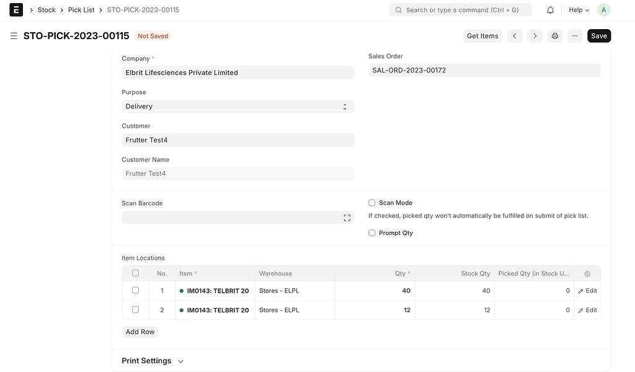Open the notifications bell icon

point(549,9)
